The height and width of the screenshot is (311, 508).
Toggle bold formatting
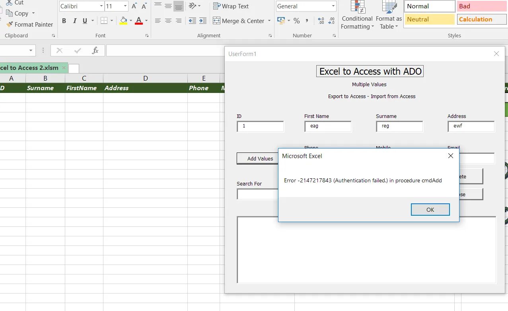pyautogui.click(x=64, y=21)
